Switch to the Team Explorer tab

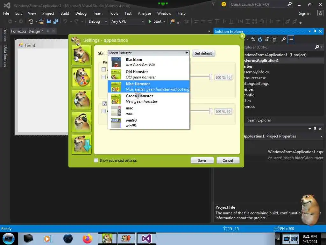click(259, 120)
